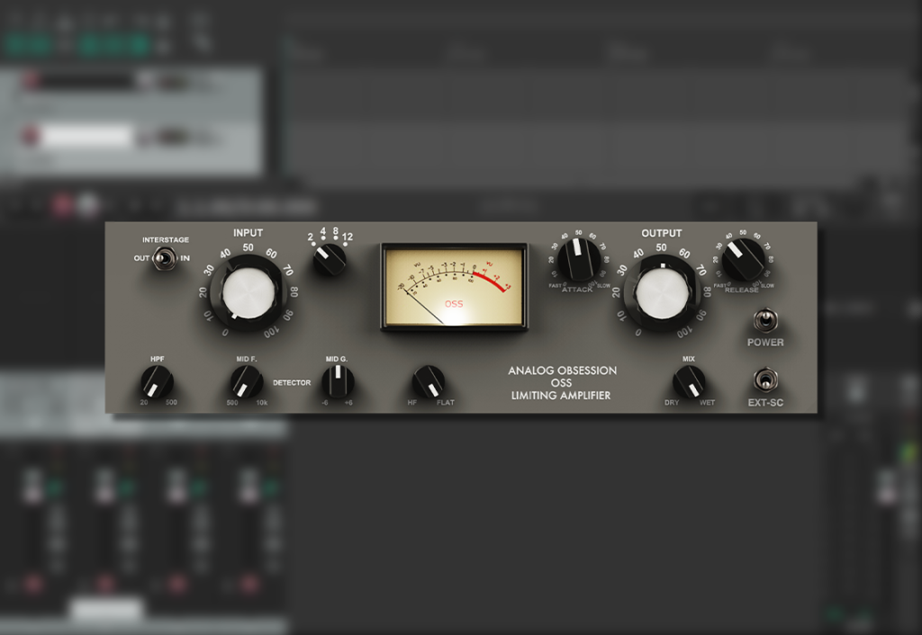This screenshot has height=635, width=922.
Task: Click the RELEASE knob
Action: point(743,259)
